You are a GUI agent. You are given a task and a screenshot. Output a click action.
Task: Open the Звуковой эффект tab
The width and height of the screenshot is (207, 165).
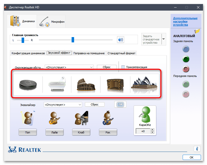[x=59, y=53]
